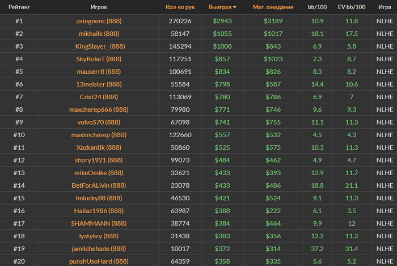397x266 pixels.
Task: Open SkyRokeT (888) player link
Action: tap(99, 59)
